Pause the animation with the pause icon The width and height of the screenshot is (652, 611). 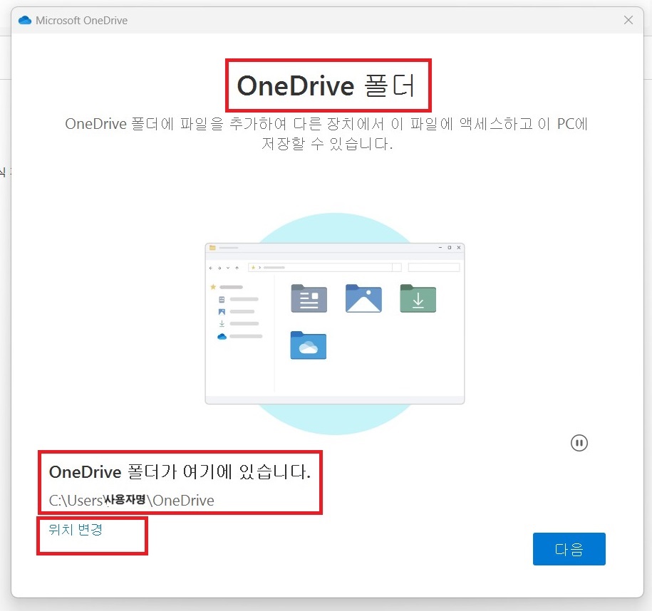[579, 443]
